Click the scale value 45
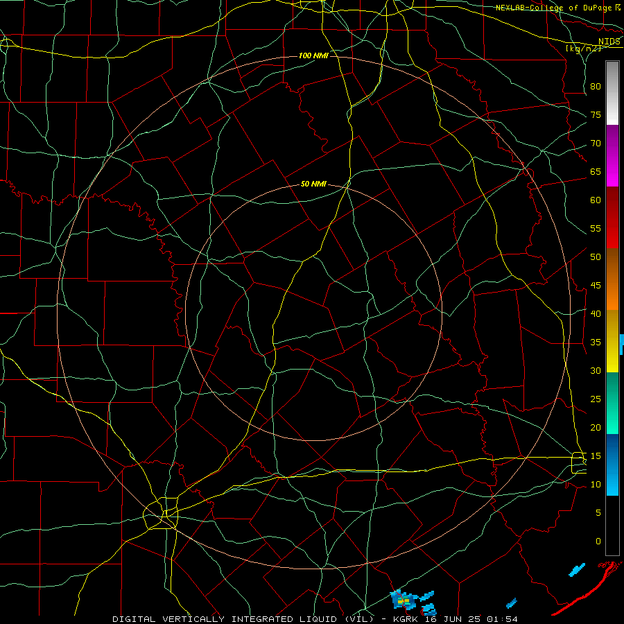Screen dimensions: 624x624 tap(596, 286)
